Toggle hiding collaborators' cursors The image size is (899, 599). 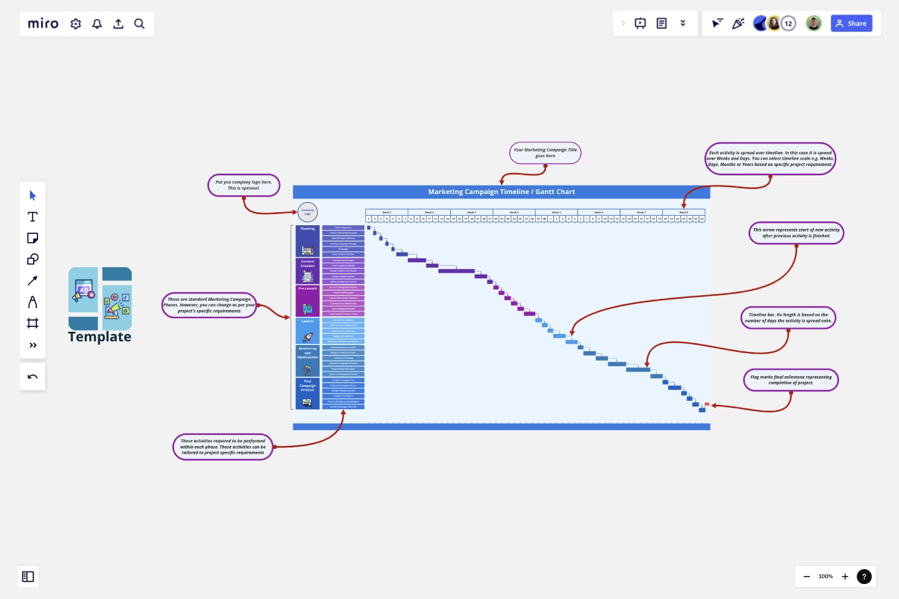click(x=717, y=23)
